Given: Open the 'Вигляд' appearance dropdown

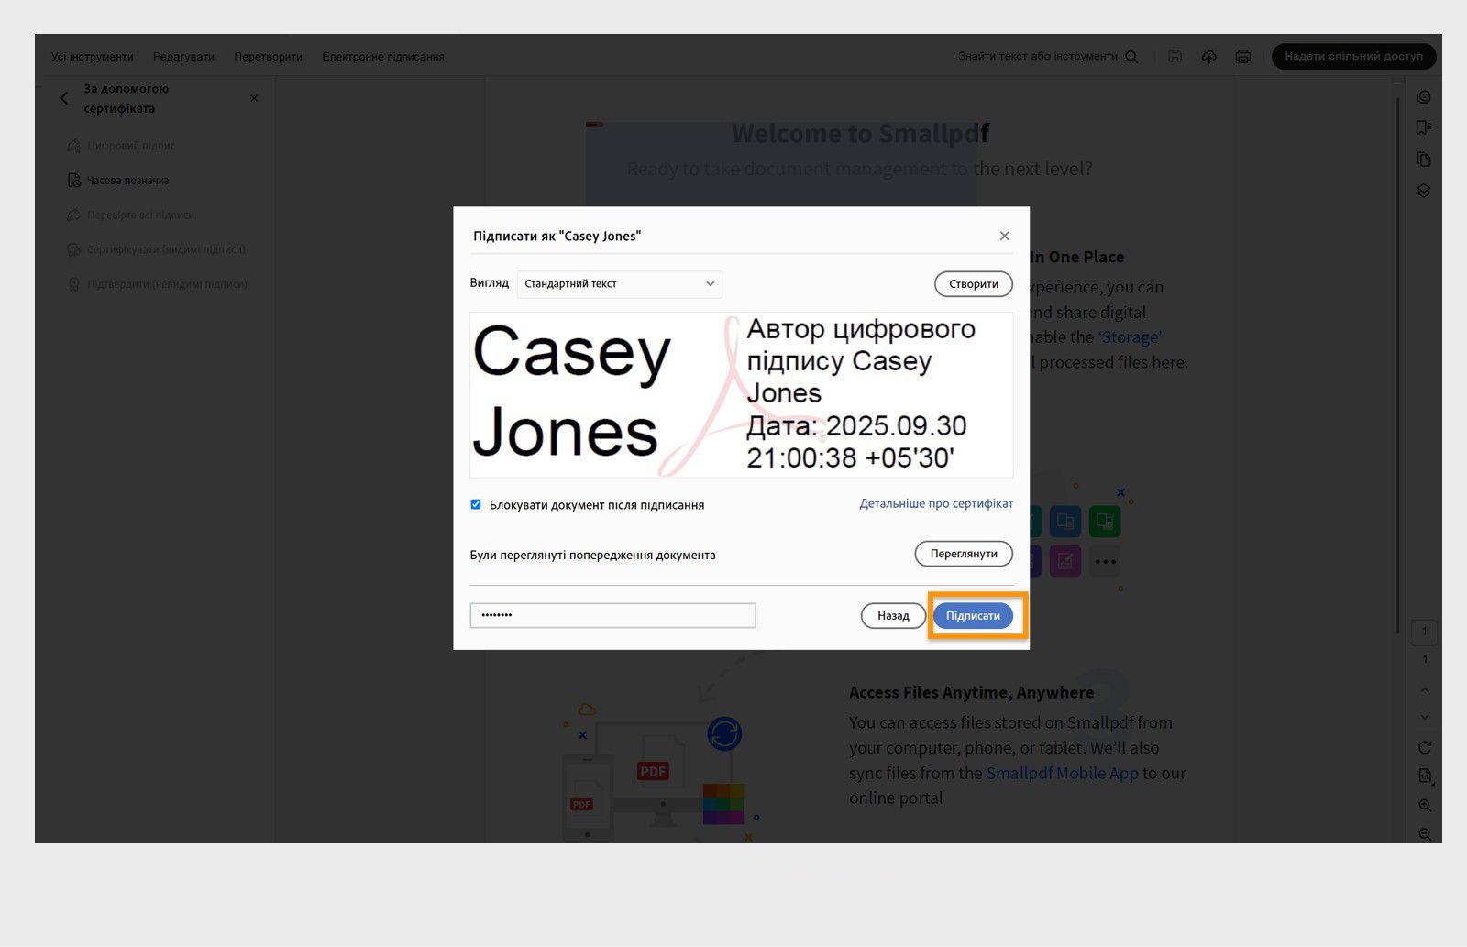Looking at the screenshot, I should 620,284.
